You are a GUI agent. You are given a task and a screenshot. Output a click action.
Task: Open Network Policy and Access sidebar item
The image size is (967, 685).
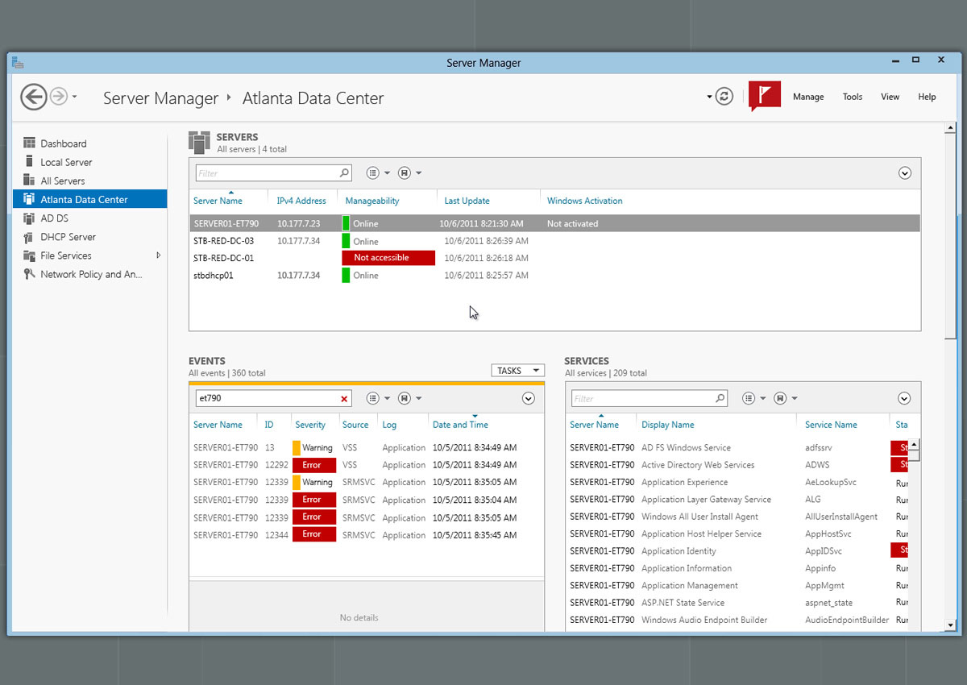pos(89,274)
